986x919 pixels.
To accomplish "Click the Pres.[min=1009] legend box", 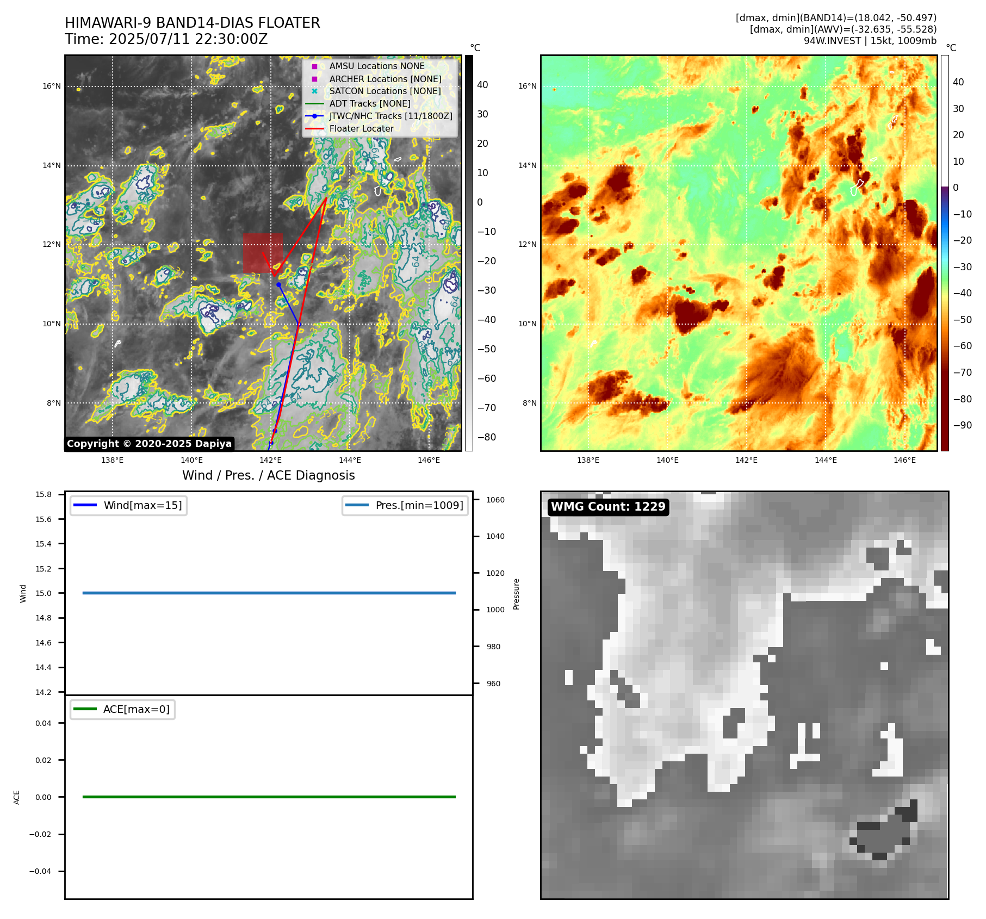I will [405, 505].
